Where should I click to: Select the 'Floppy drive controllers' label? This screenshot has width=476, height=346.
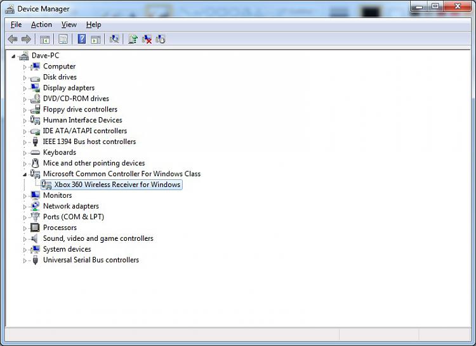(80, 110)
